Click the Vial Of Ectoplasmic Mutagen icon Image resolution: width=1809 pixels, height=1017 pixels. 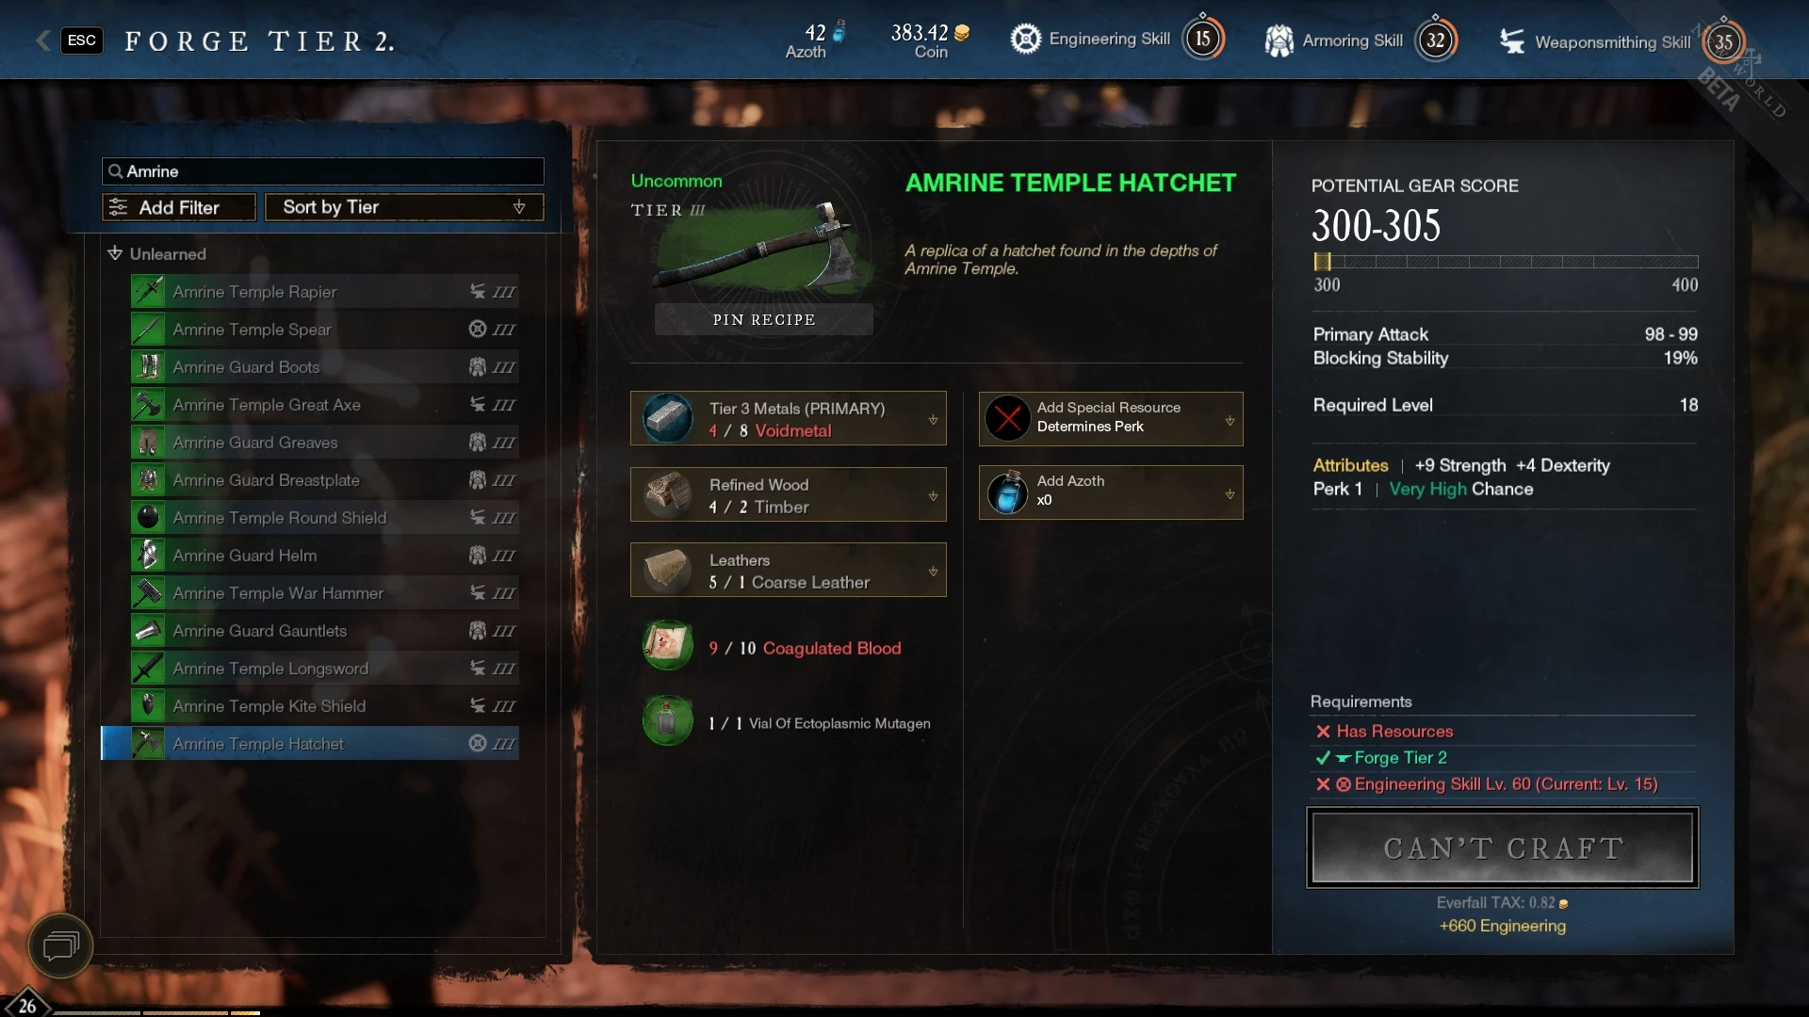[x=668, y=722]
